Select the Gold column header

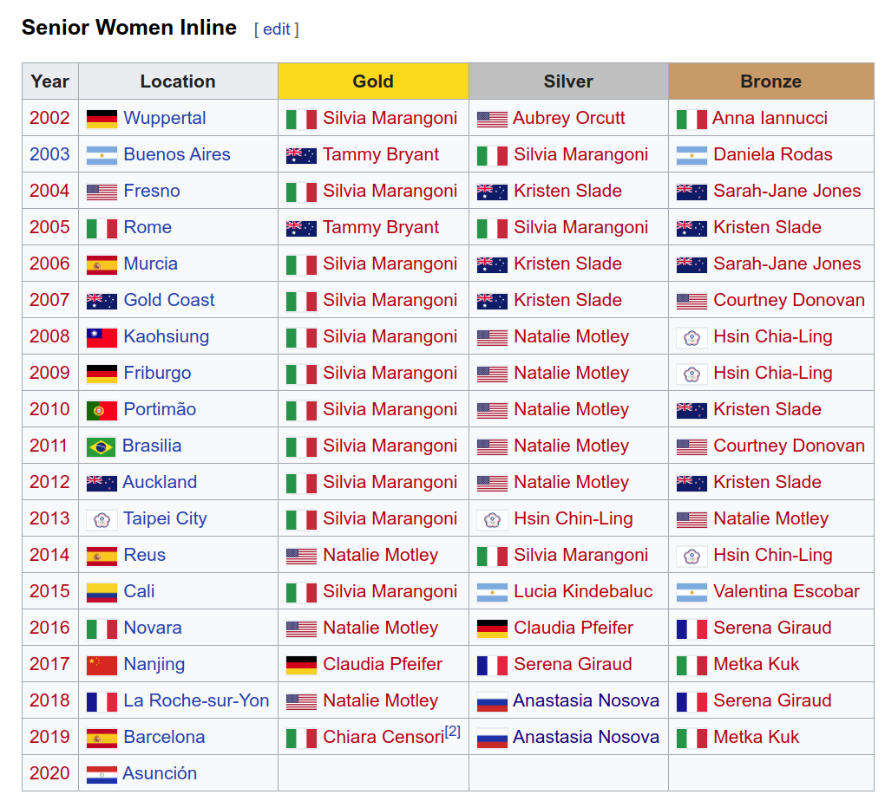373,81
